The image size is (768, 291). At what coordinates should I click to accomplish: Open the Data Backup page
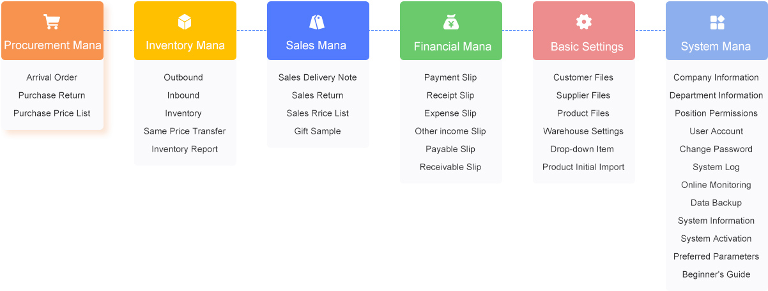pyautogui.click(x=716, y=203)
